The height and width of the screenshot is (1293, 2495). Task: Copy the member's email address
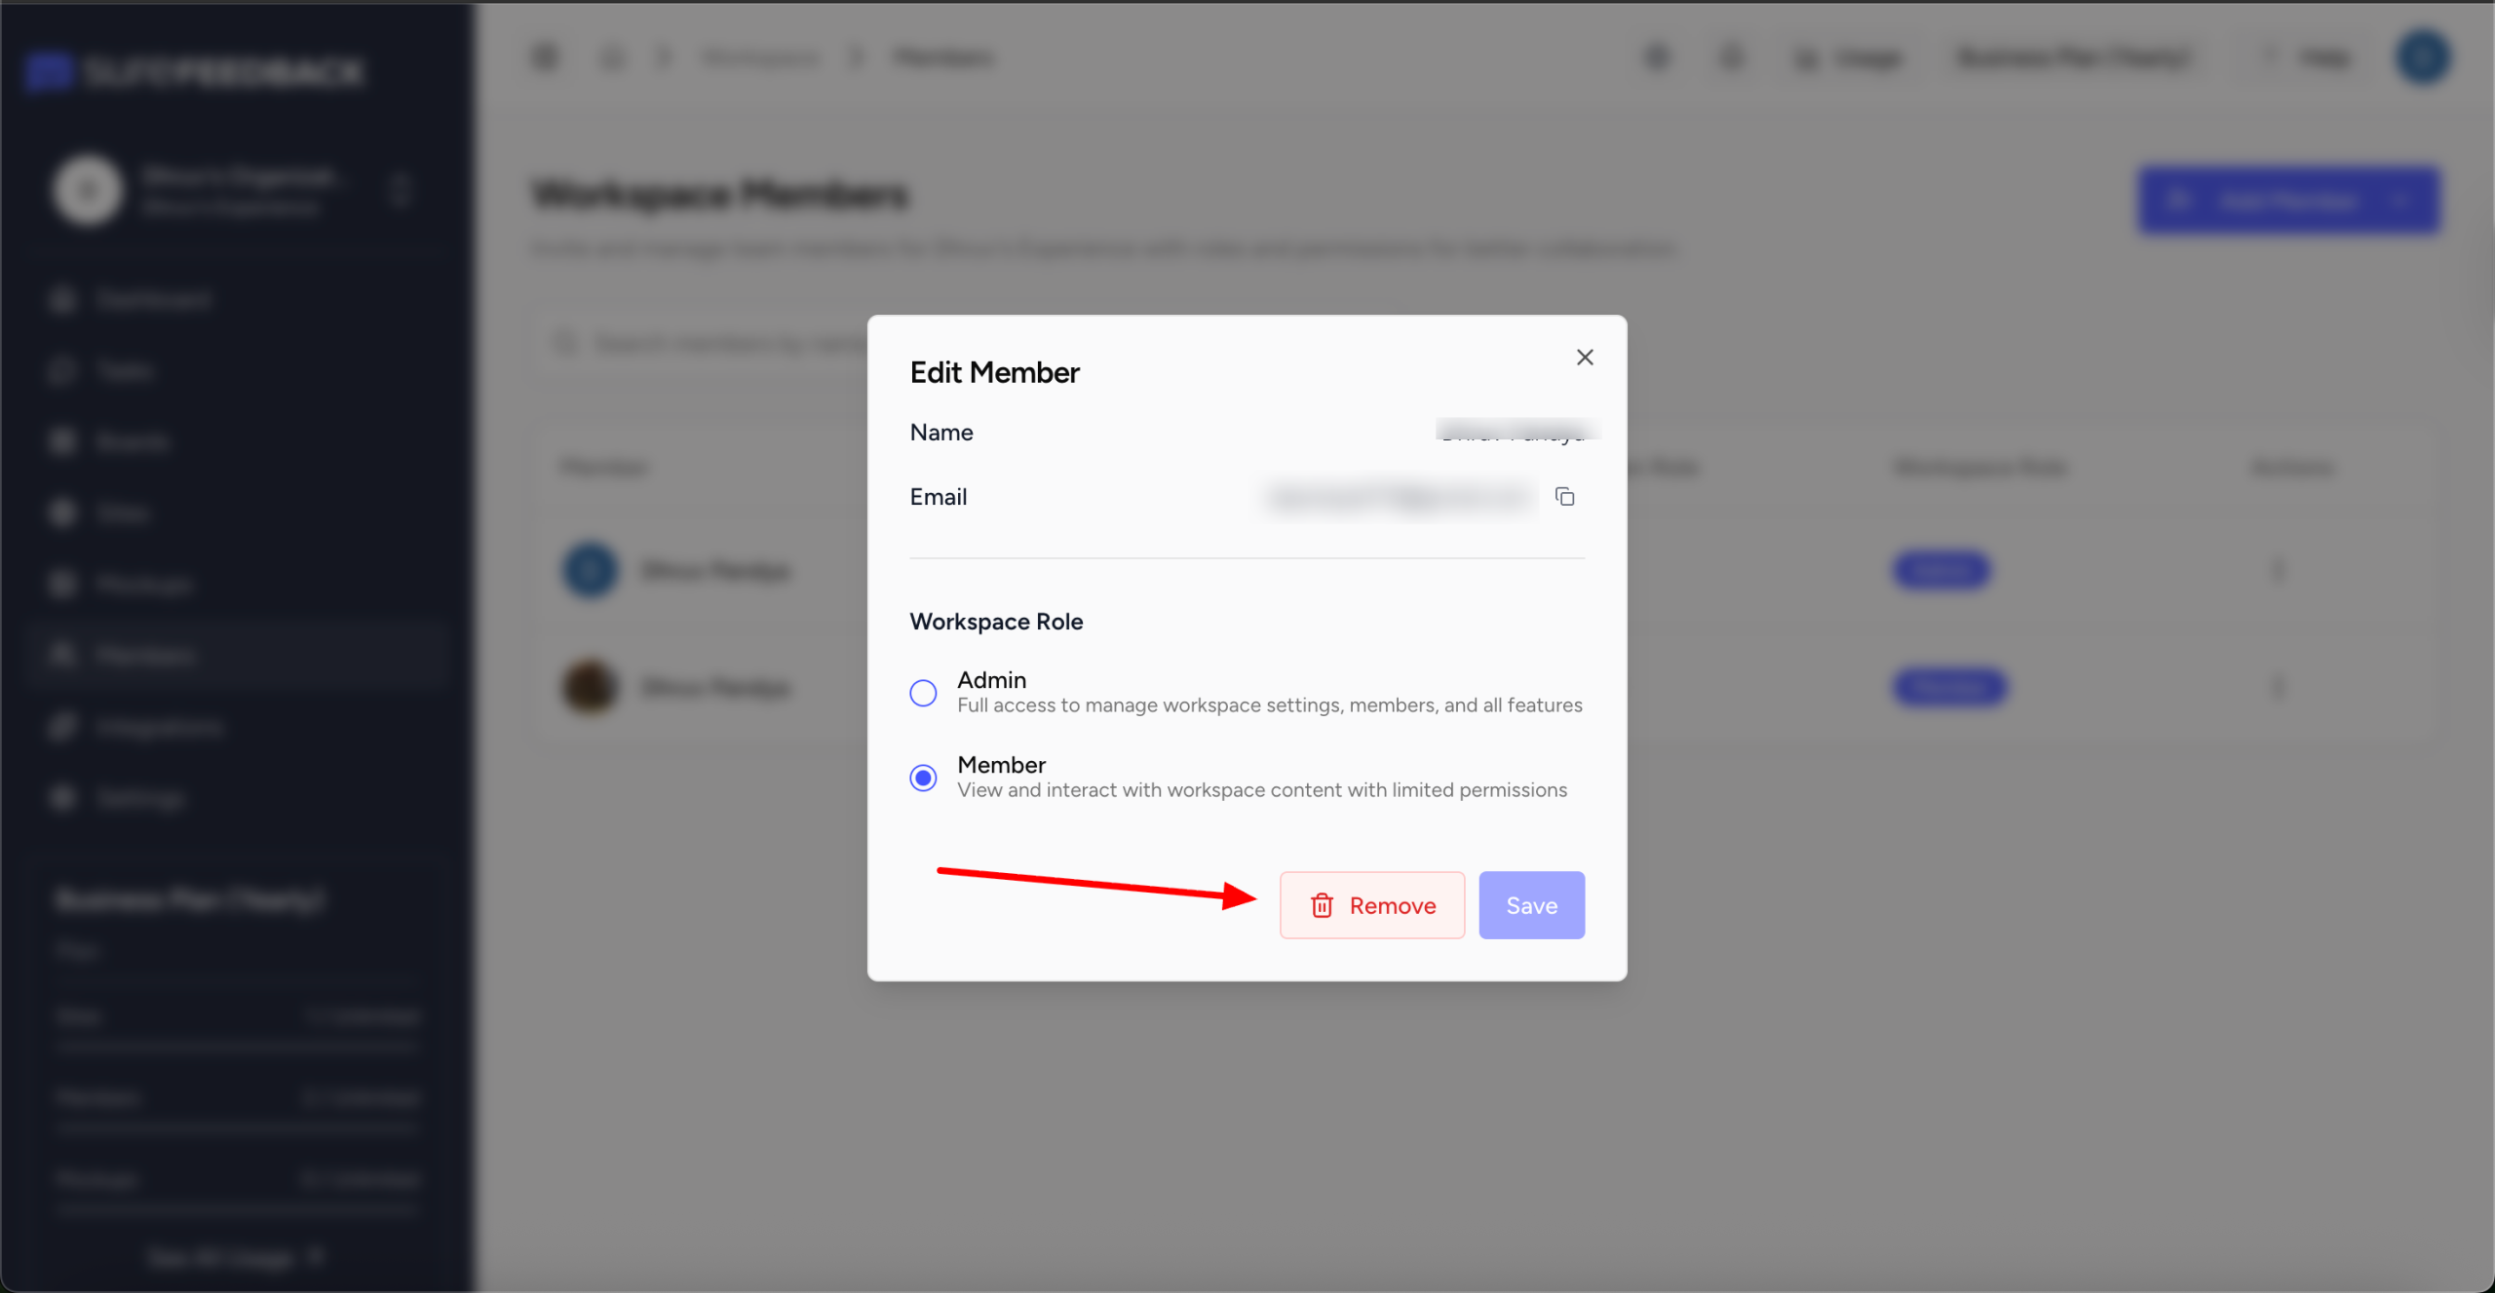coord(1564,497)
